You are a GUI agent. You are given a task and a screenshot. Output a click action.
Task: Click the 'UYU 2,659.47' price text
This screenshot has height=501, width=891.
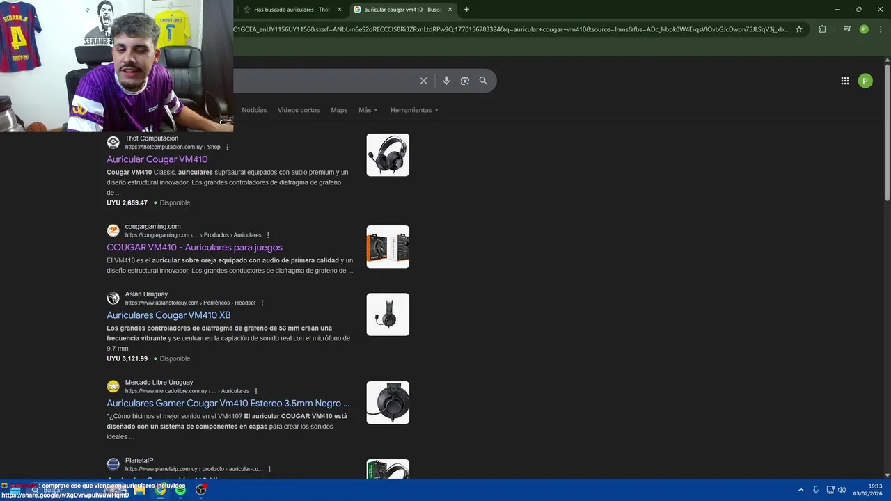[127, 202]
